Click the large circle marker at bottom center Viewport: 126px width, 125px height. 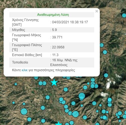76,114
